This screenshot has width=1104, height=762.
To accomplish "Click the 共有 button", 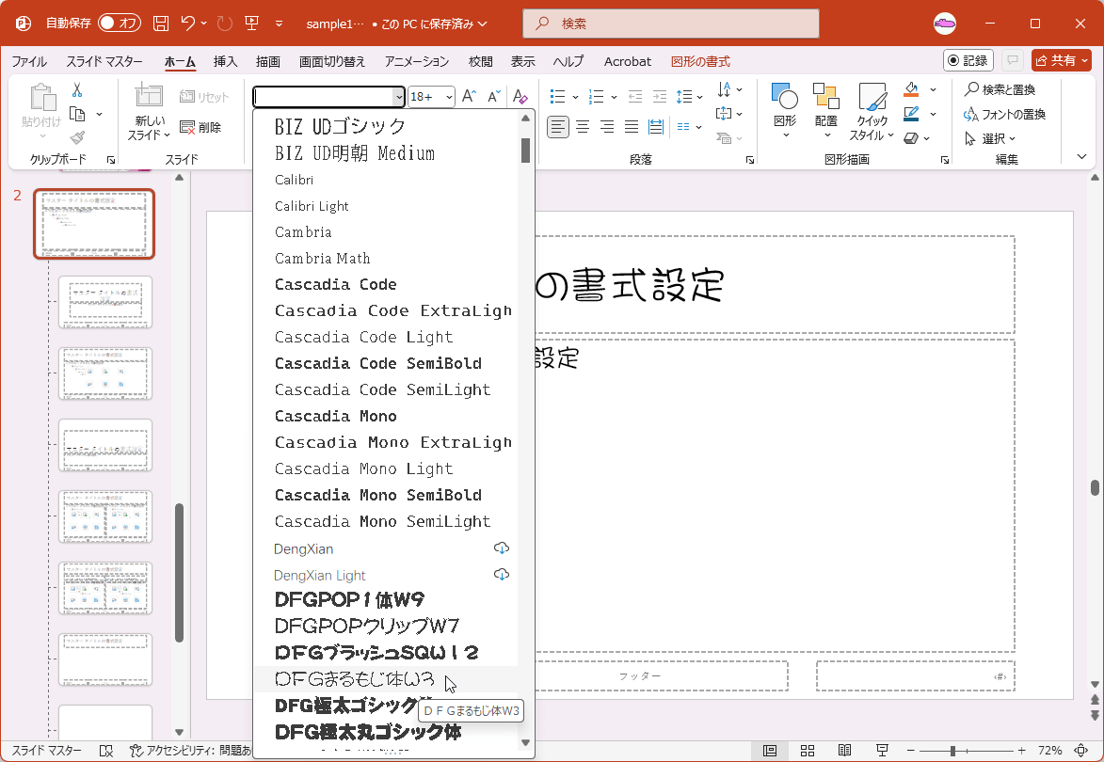I will pos(1061,60).
